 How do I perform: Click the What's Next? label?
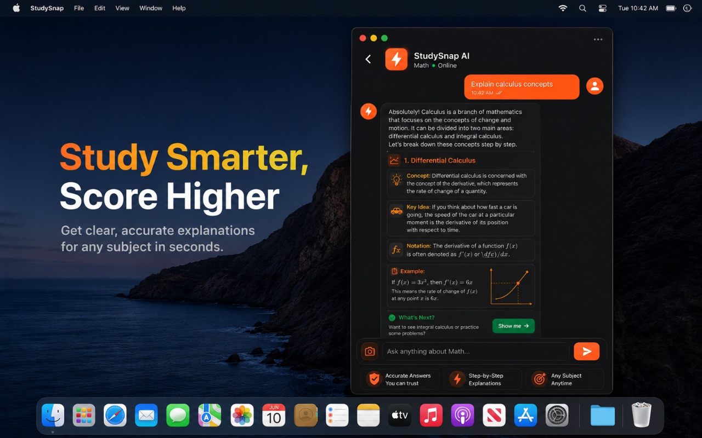click(x=416, y=318)
